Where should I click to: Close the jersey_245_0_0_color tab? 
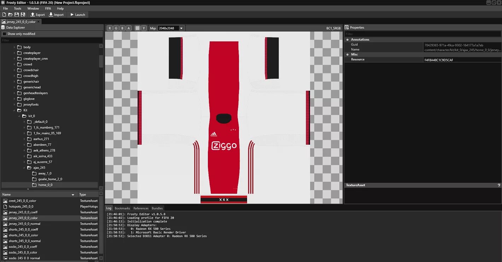[39, 22]
